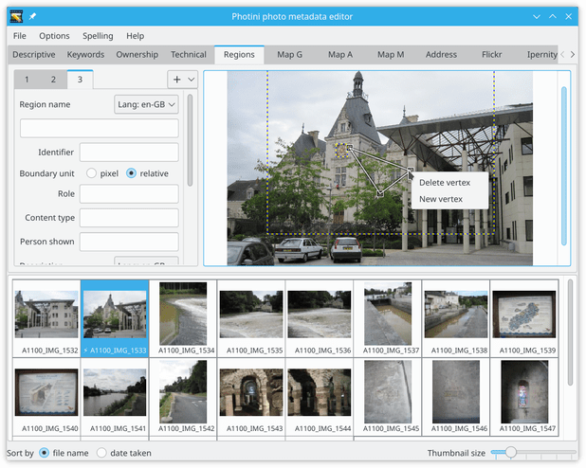Viewport: 586px width, 468px height.
Task: Click the Role input field
Action: coord(129,194)
